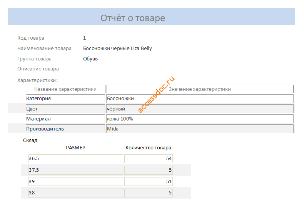Click the product code value '1'
The height and width of the screenshot is (204, 304).
[x=84, y=38]
